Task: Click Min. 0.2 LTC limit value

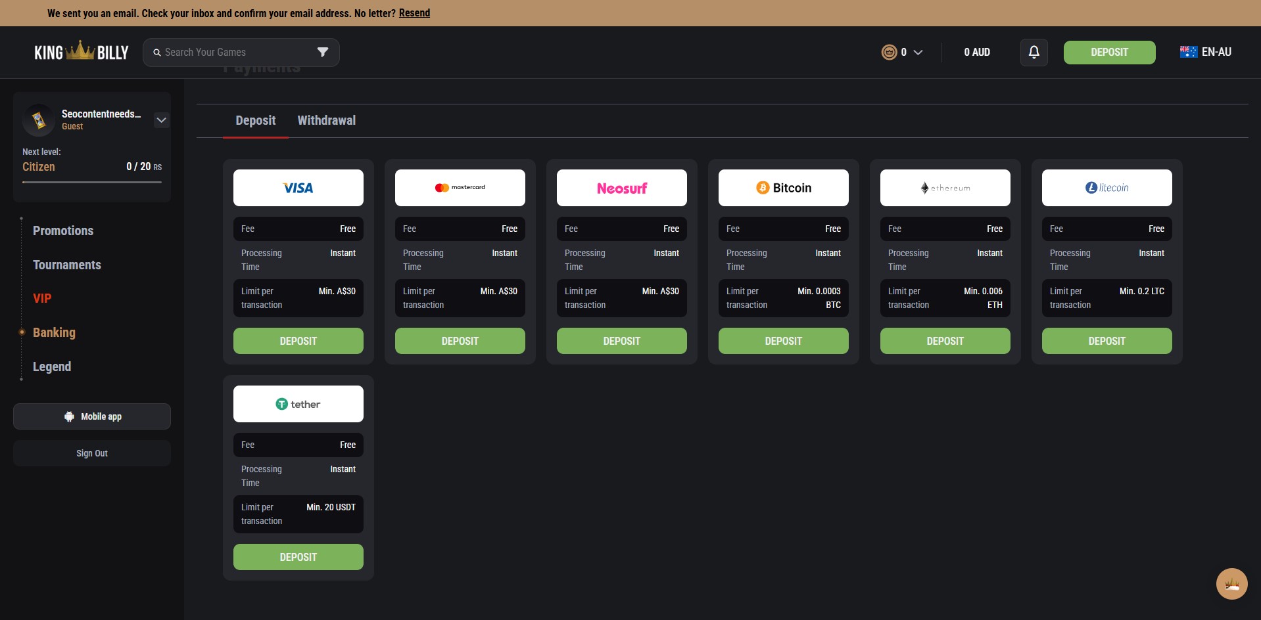Action: pos(1142,291)
